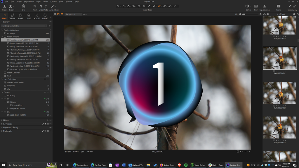Expand the Filters panel
Viewport: 299px width, 168px height.
pyautogui.click(x=2, y=120)
